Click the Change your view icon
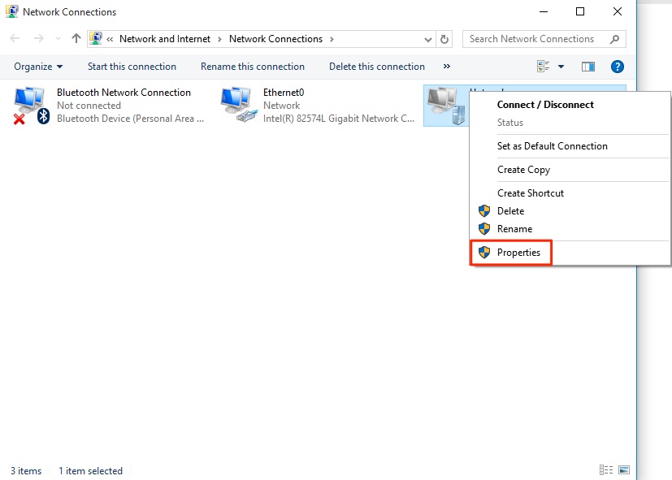Image resolution: width=672 pixels, height=480 pixels. (x=544, y=67)
